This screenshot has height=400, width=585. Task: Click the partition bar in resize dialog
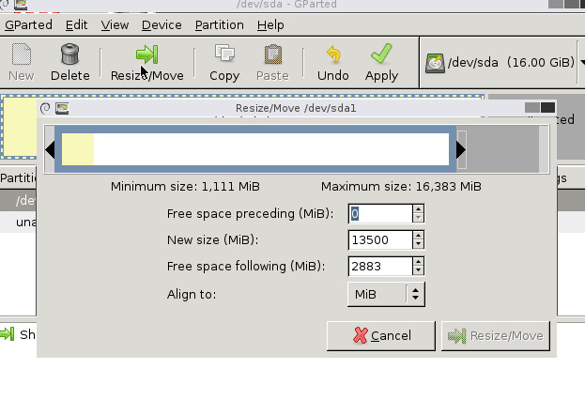[x=255, y=149]
